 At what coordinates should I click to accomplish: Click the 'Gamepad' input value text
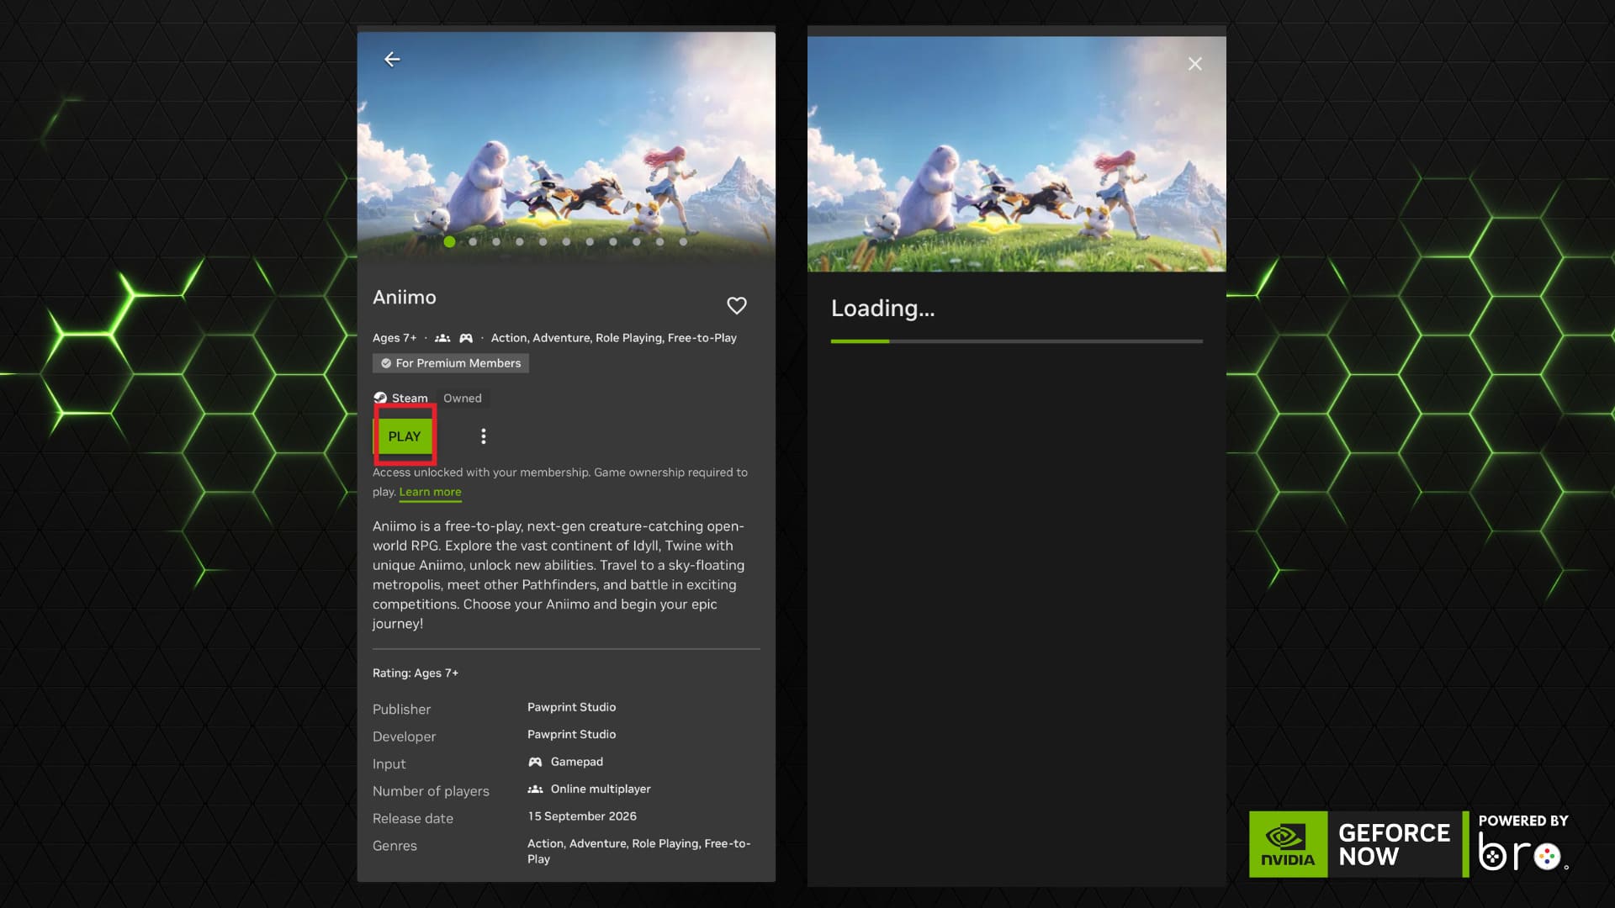(x=577, y=762)
